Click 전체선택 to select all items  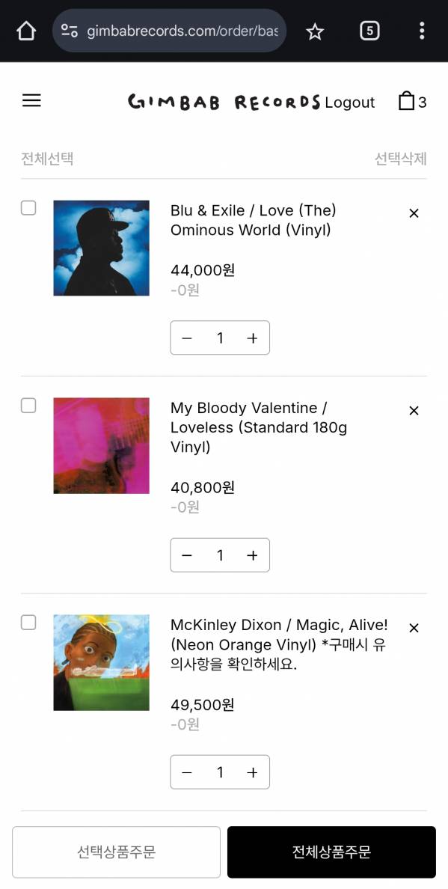pyautogui.click(x=47, y=159)
